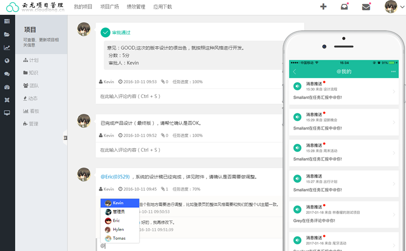
Task: Open the 15:28 周末活动 message in phone
Action: [x=344, y=153]
